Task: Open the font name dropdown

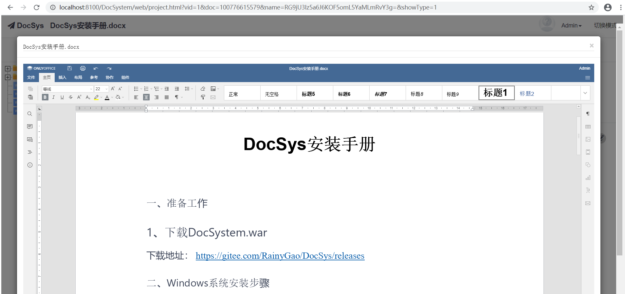Action: click(x=91, y=89)
